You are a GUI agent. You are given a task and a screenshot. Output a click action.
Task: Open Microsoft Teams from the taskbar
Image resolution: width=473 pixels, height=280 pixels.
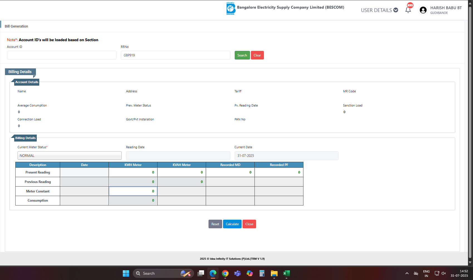click(x=237, y=273)
